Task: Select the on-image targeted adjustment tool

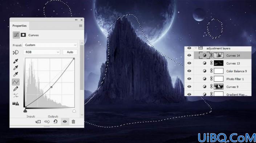Action: (16, 52)
